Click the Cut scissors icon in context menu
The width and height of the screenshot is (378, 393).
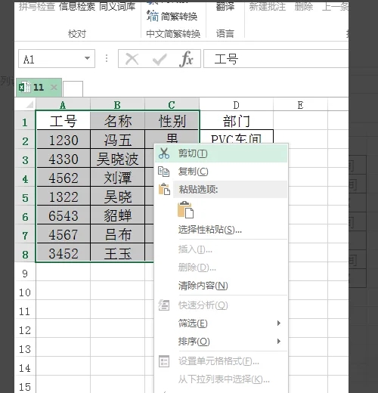pyautogui.click(x=164, y=153)
